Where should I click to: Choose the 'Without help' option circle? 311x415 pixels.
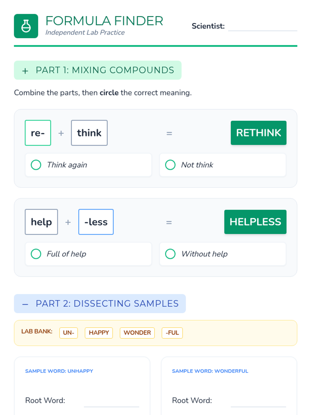pos(170,254)
